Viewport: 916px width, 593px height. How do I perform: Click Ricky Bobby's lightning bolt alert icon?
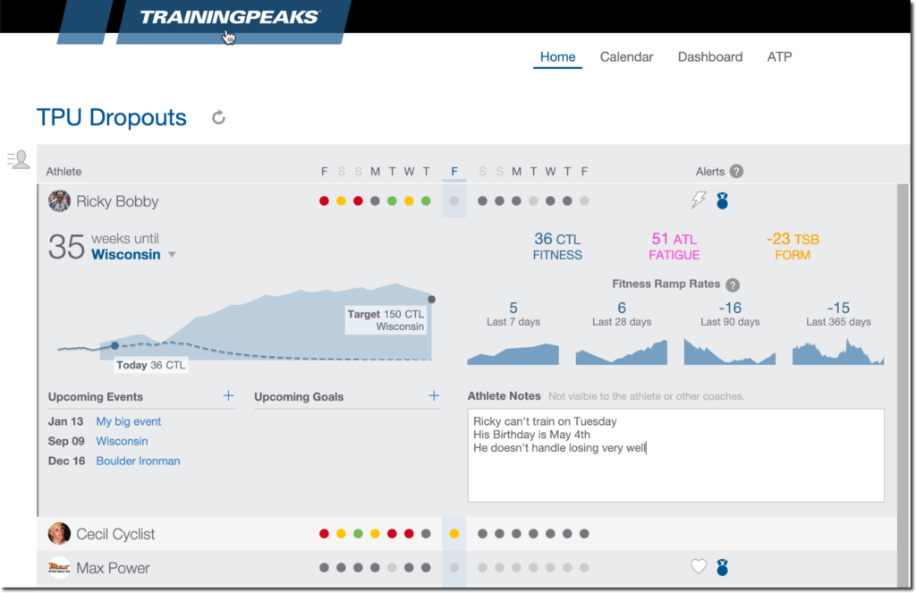699,199
